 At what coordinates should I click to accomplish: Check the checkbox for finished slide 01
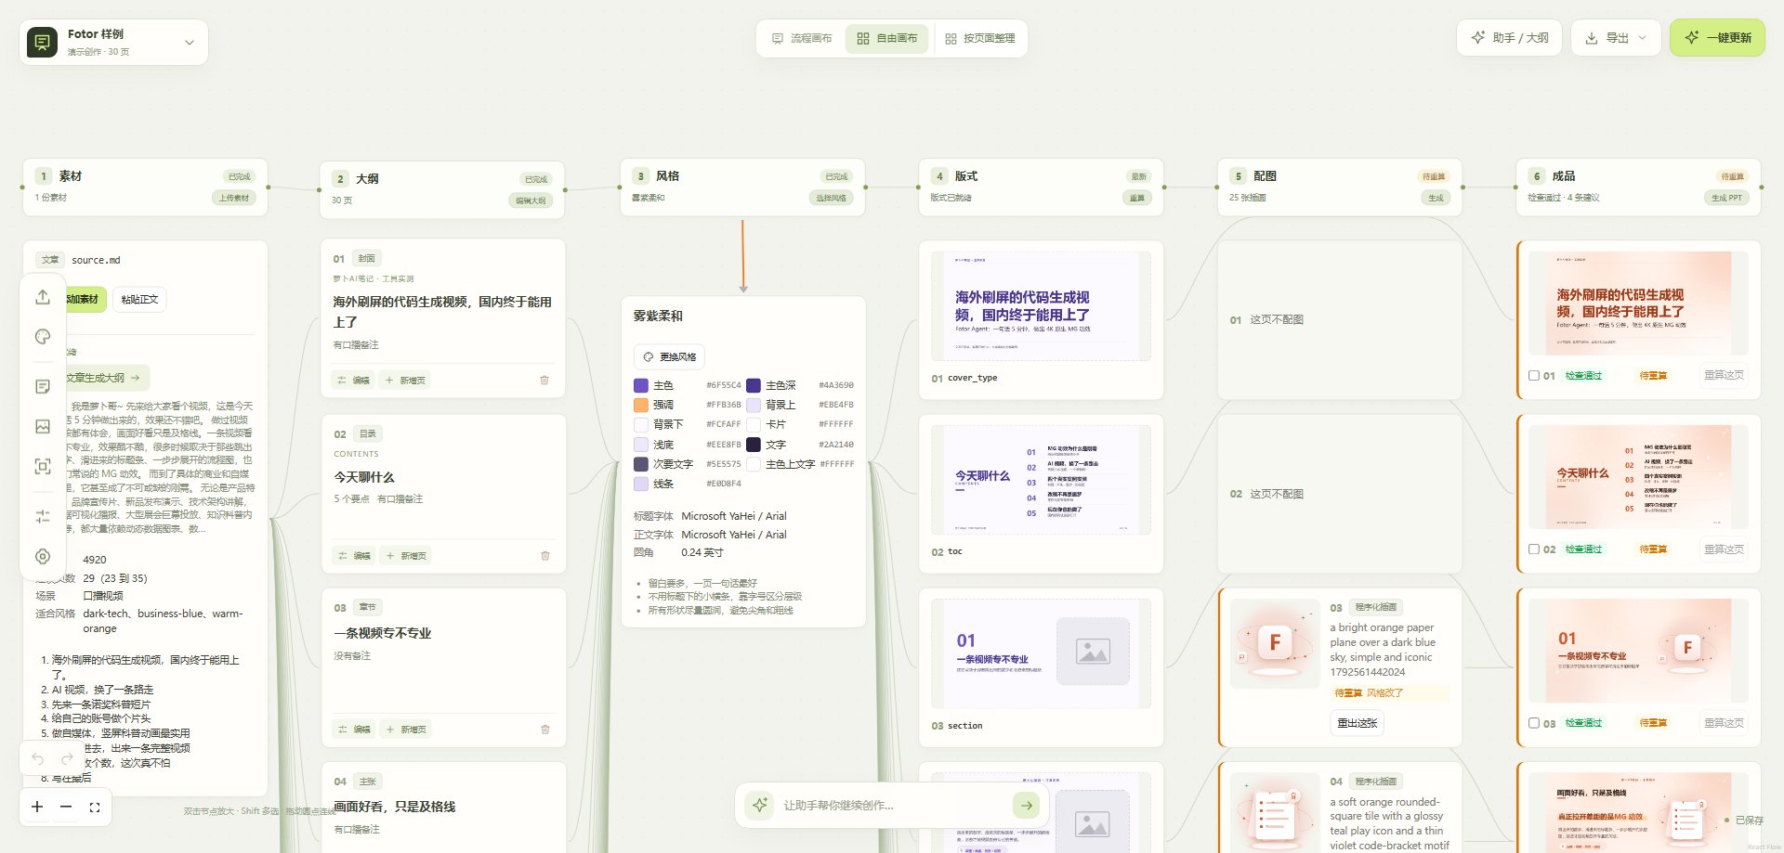pyautogui.click(x=1534, y=375)
